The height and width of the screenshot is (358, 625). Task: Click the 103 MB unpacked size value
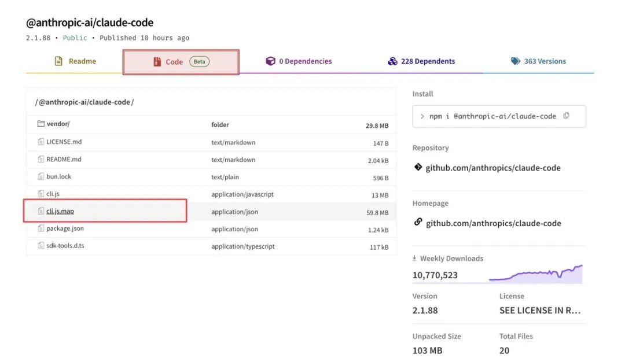coord(427,351)
